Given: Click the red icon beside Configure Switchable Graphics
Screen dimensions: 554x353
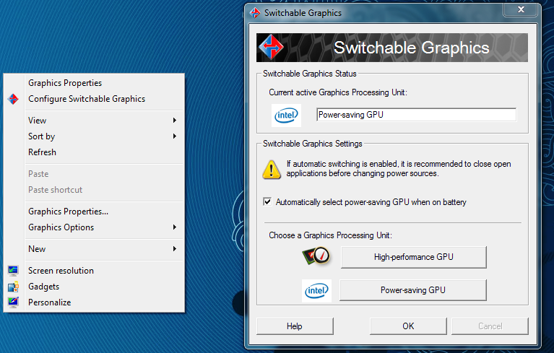Looking at the screenshot, I should [13, 99].
